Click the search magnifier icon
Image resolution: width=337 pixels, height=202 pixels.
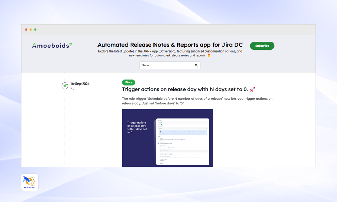(x=196, y=65)
